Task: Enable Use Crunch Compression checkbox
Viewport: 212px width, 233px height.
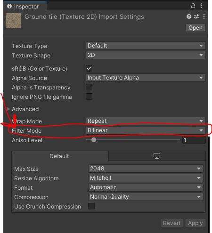Action: click(x=91, y=206)
